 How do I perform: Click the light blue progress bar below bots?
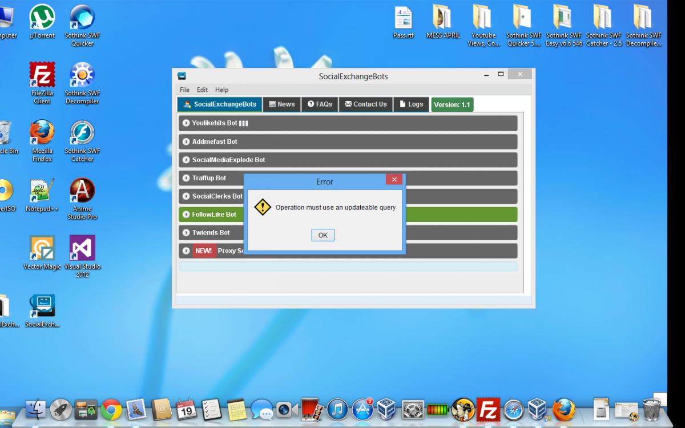[348, 266]
